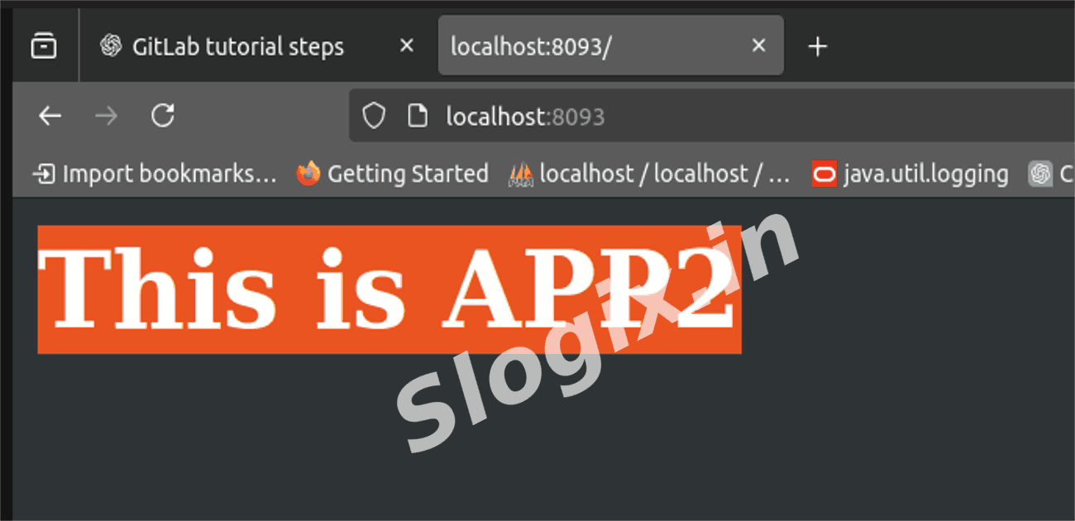Go back one page

point(50,117)
